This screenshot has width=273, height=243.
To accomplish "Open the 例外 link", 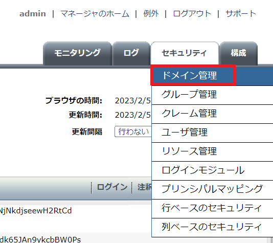I will click(151, 14).
